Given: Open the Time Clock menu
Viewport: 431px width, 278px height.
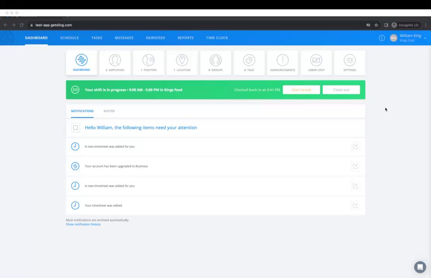Looking at the screenshot, I should pos(217,38).
